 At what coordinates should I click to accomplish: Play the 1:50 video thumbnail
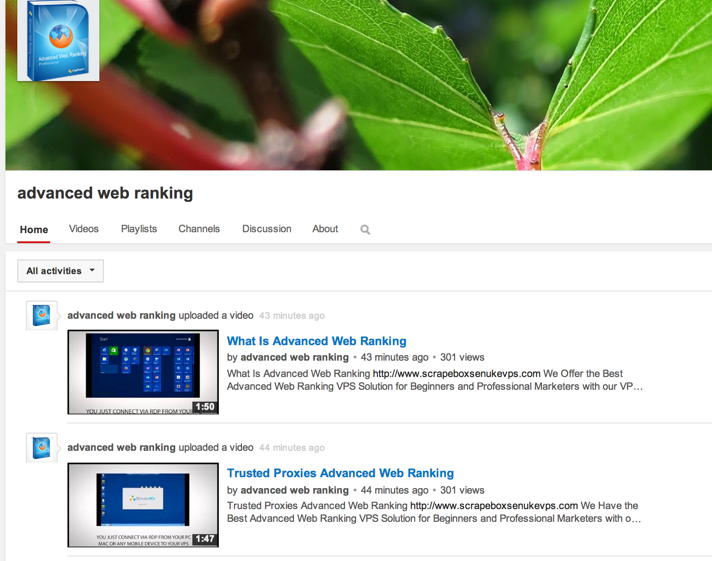tap(143, 372)
